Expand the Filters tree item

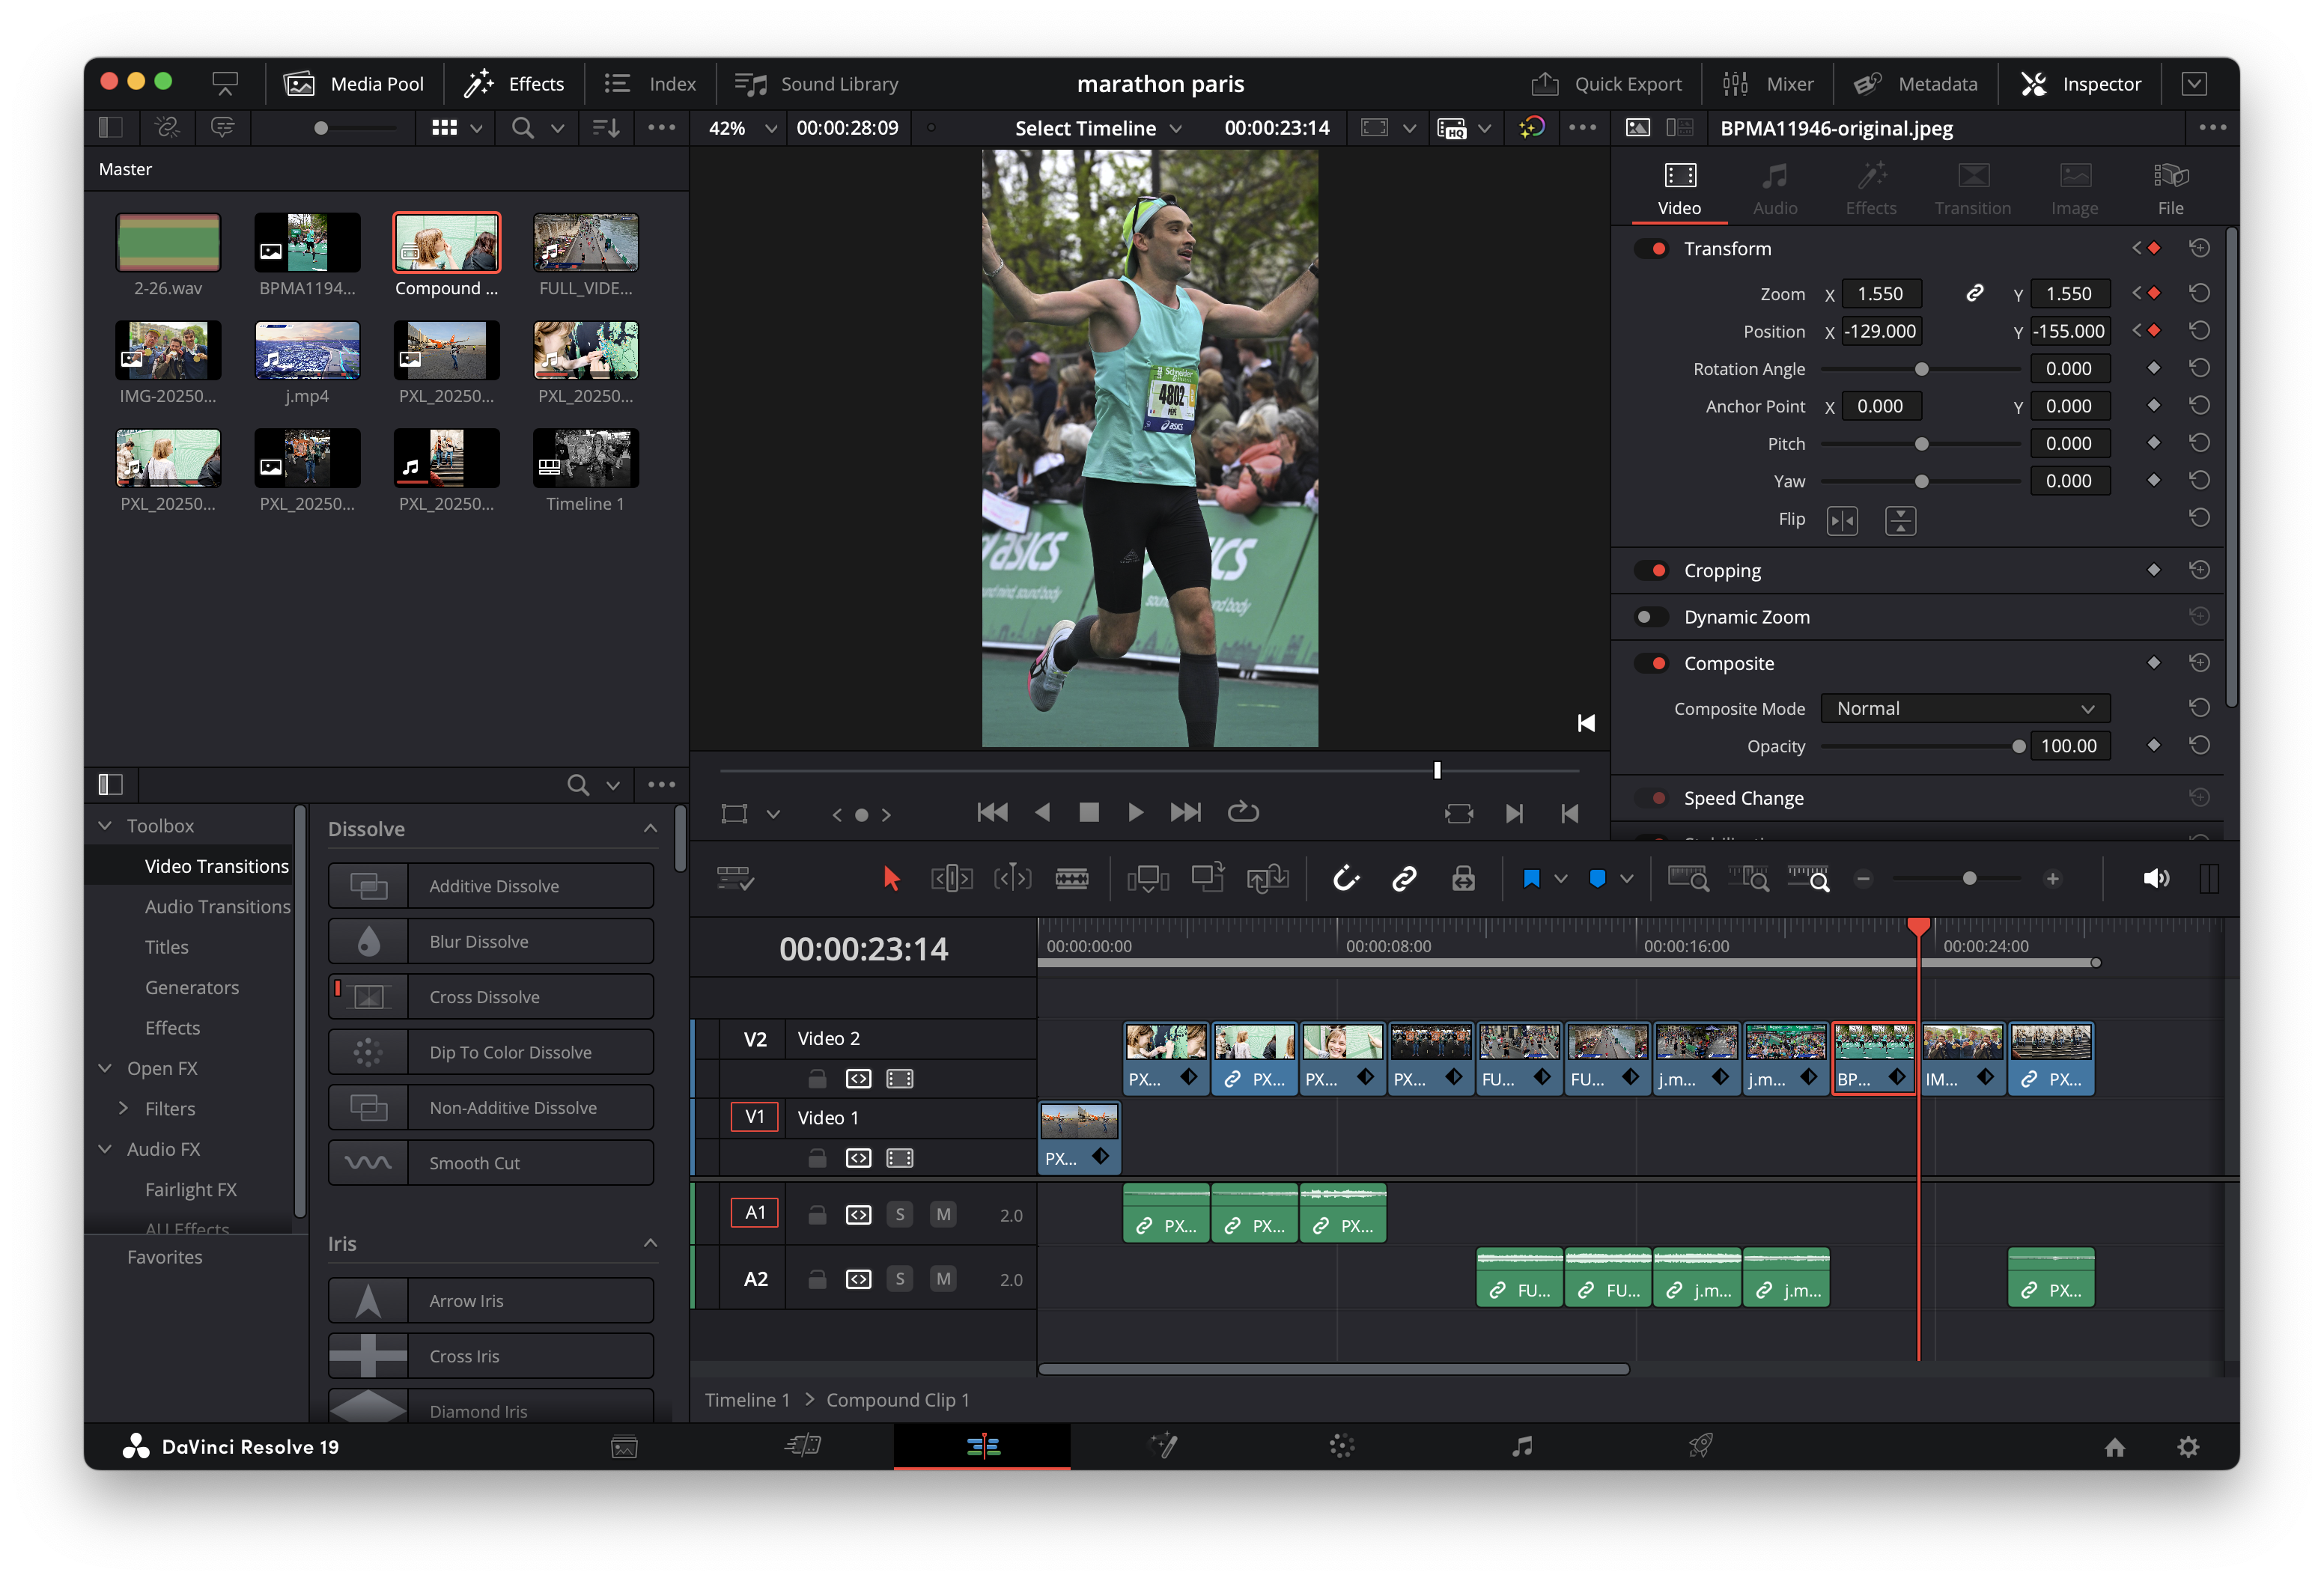point(123,1108)
